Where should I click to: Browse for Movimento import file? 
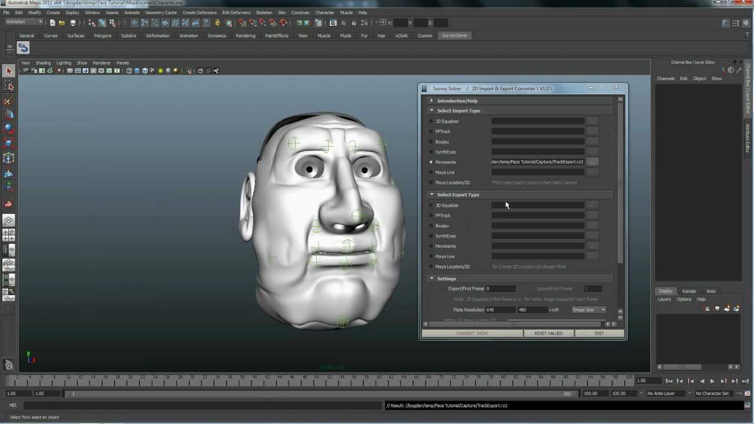tap(593, 162)
